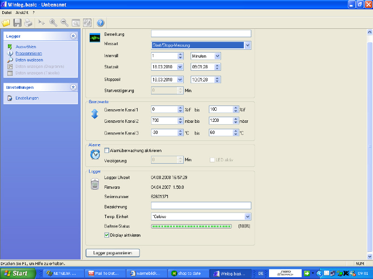Open the Startzeit date picker dropdown
The height and width of the screenshot is (279, 373).
pos(180,67)
